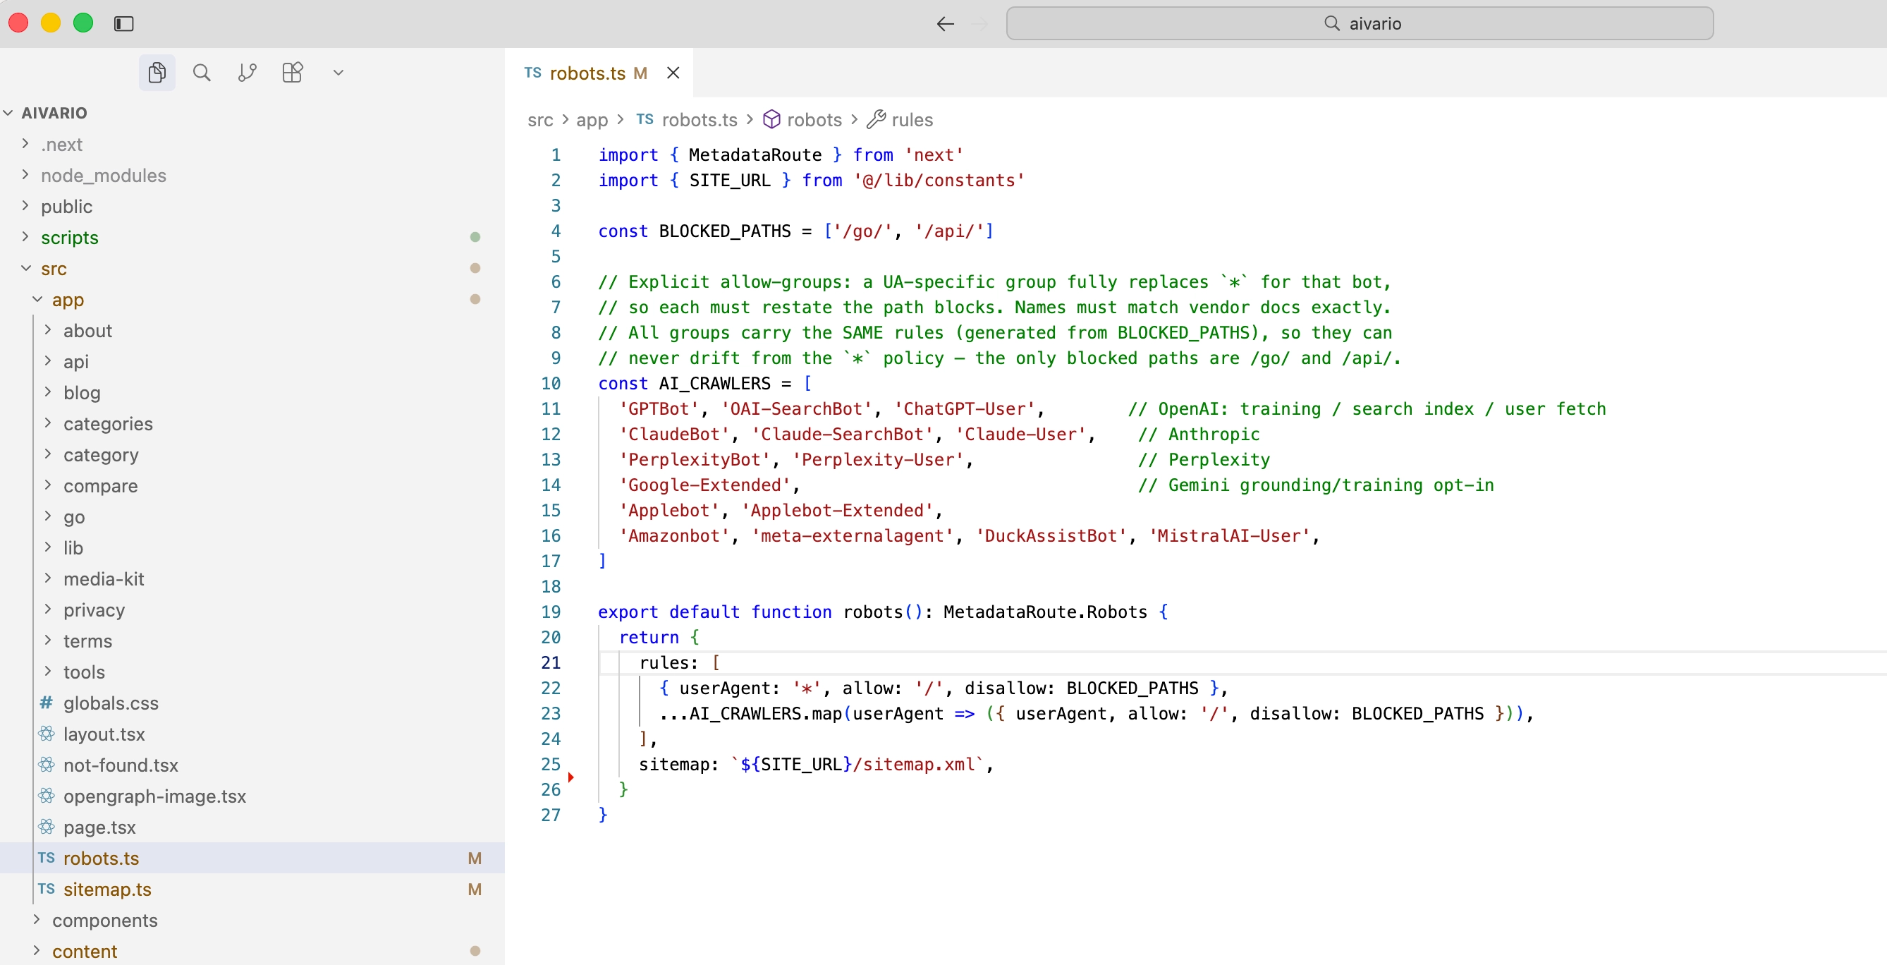Click line number 10 in gutter
Viewport: 1887px width, 965px height.
pyautogui.click(x=551, y=383)
